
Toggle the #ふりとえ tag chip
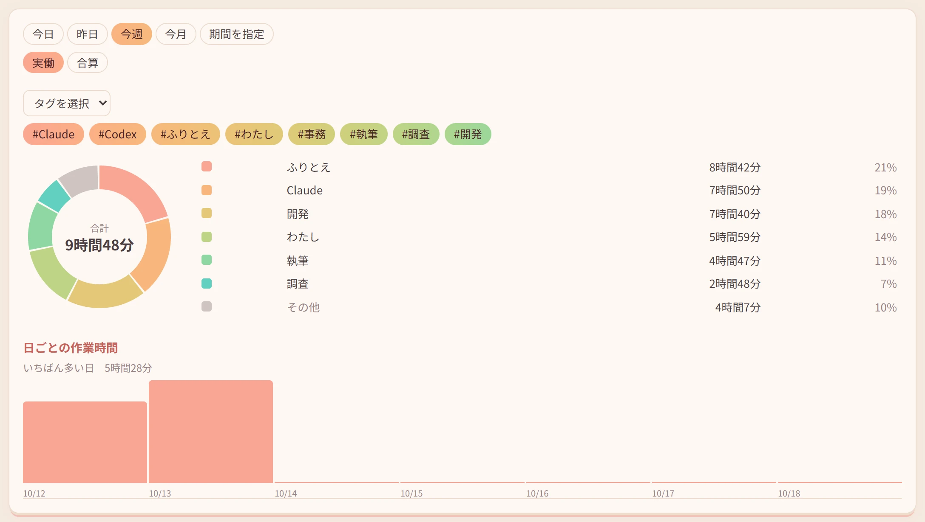(x=186, y=134)
